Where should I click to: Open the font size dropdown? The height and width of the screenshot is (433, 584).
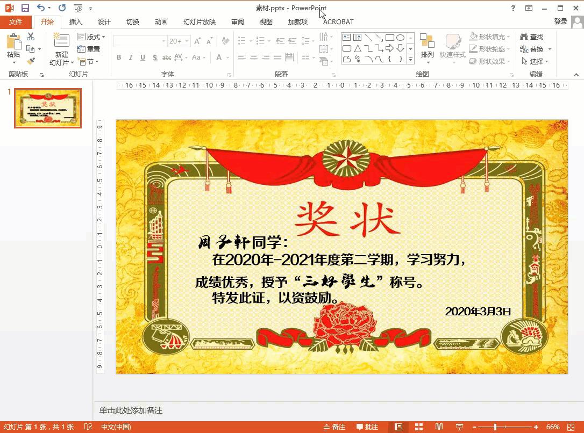187,41
